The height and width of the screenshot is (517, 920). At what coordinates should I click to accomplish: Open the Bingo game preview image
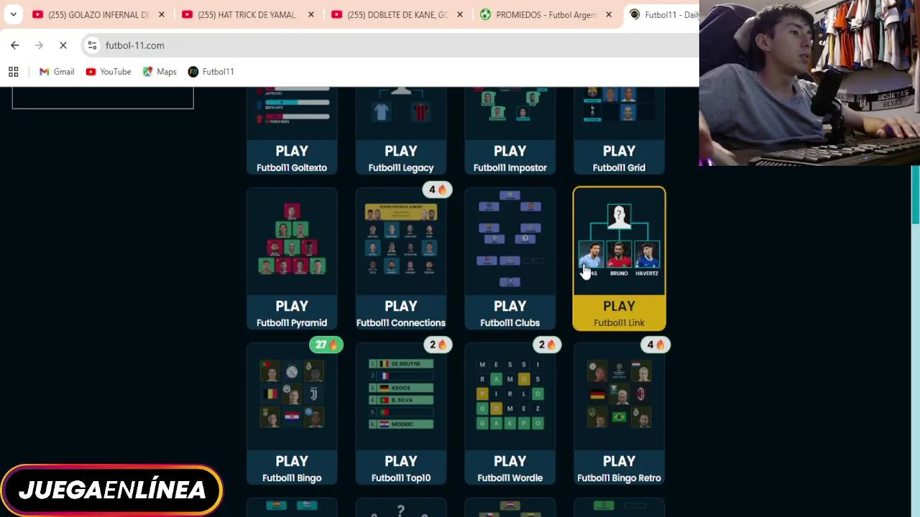click(x=292, y=394)
